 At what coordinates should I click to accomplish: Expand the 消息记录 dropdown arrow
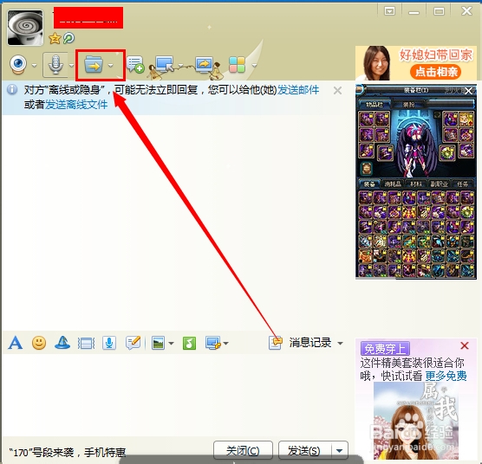tap(340, 343)
